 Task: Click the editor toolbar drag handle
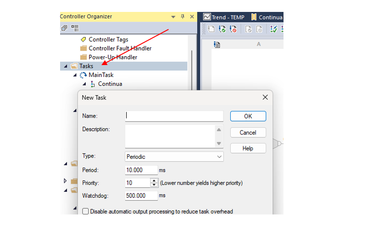click(204, 29)
